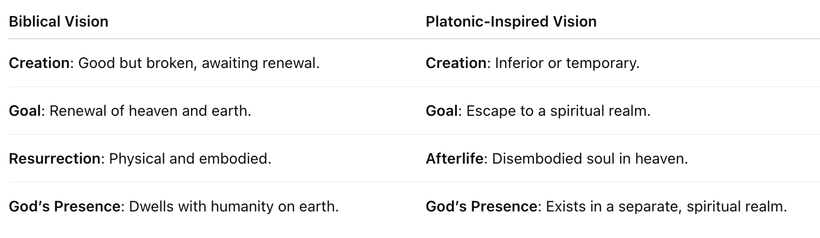Click the text Disembodied soul in heaven

coord(590,159)
